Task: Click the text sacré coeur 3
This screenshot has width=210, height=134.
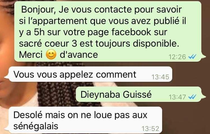Action: pyautogui.click(x=48, y=44)
